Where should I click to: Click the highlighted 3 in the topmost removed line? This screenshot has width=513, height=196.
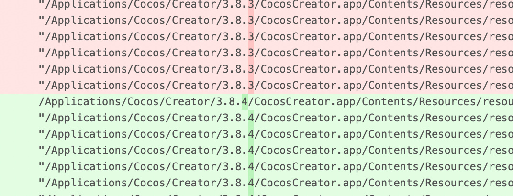click(x=251, y=5)
